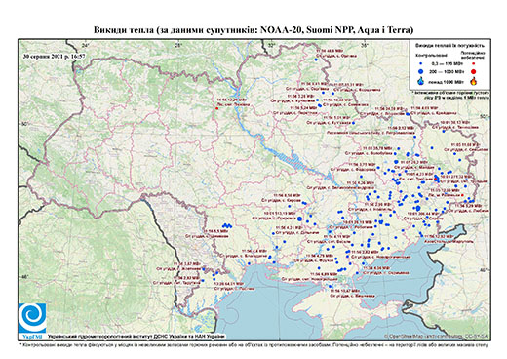Screen dimensions: 507x359
Task: Select the orange flame legend icon
Action: [x=474, y=81]
